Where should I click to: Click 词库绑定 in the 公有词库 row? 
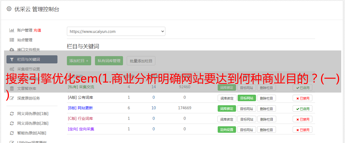click(227, 98)
